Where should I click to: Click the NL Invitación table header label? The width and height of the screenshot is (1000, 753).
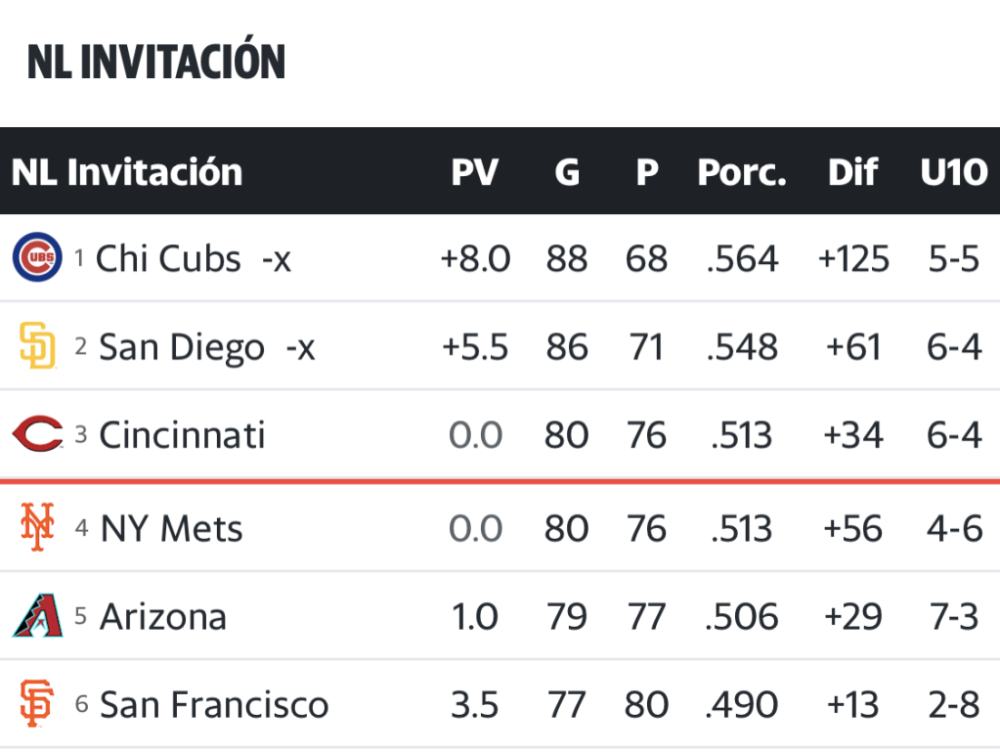127,172
